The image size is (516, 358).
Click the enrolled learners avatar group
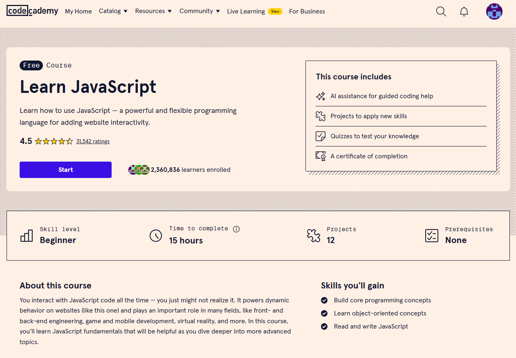pos(139,170)
